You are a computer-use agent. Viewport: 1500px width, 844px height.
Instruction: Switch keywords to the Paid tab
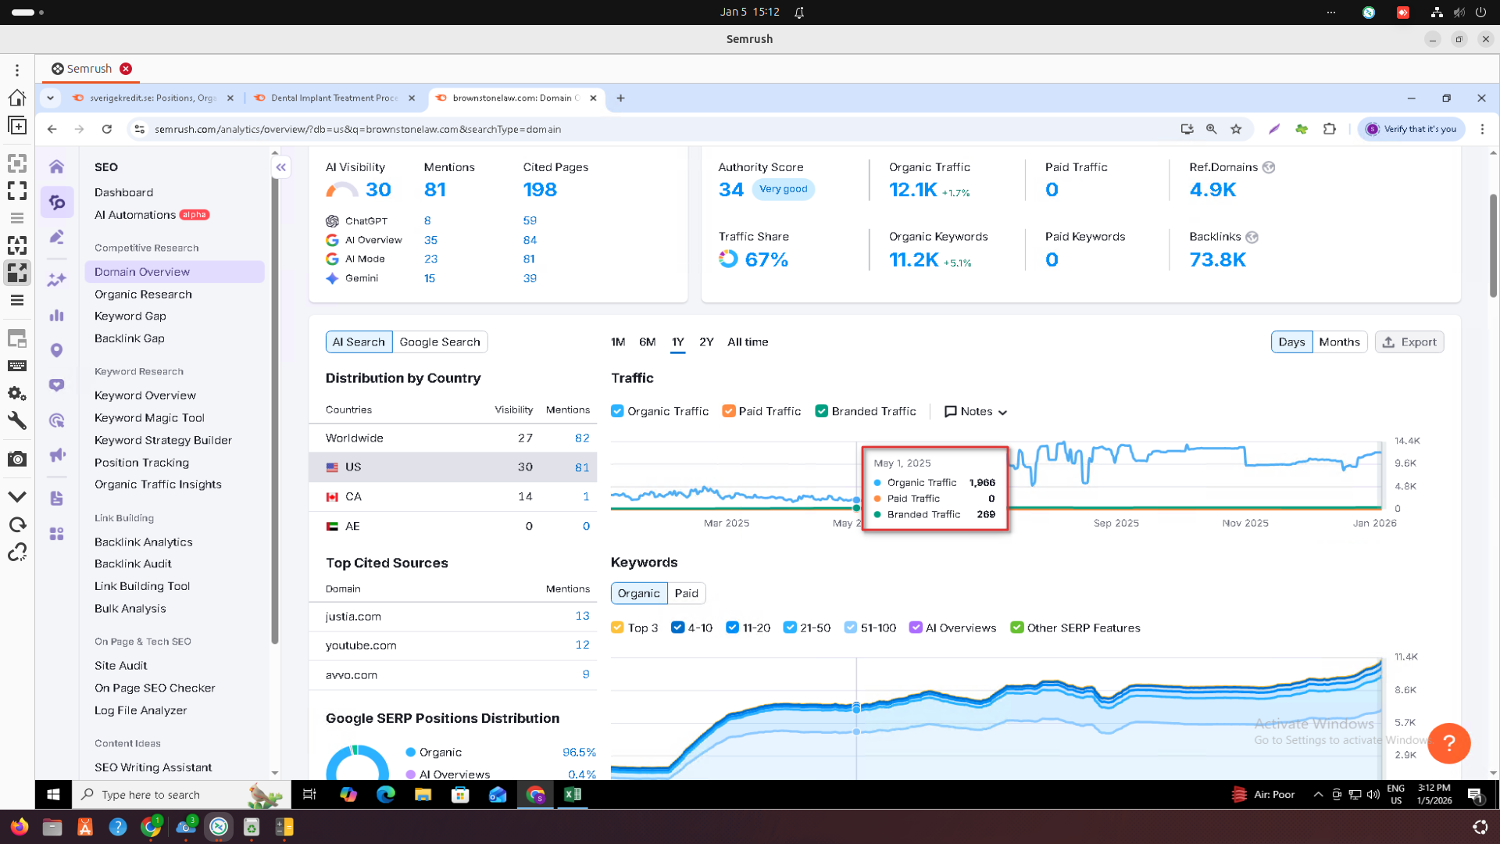[686, 593]
